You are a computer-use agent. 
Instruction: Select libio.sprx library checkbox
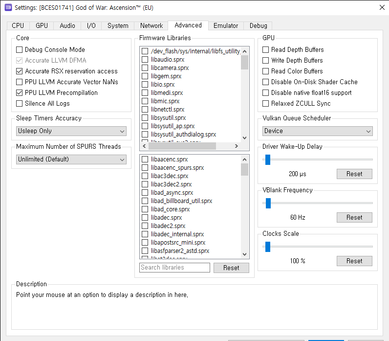(x=145, y=85)
